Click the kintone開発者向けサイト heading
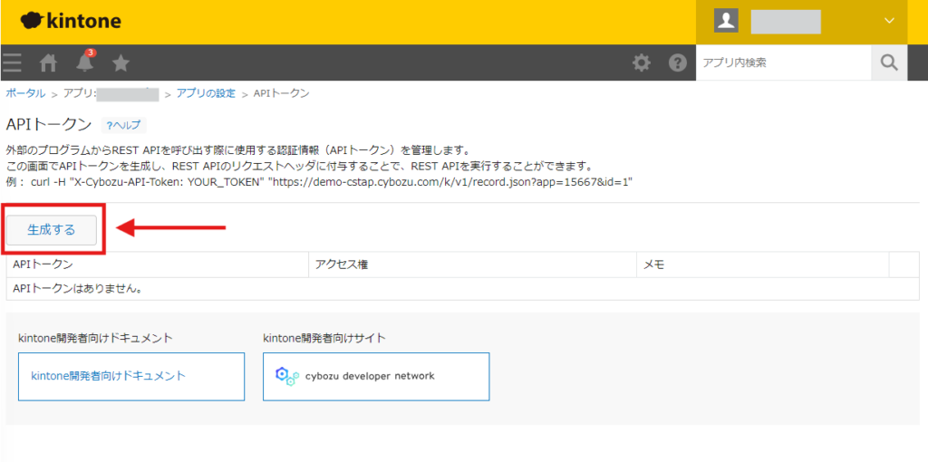Image resolution: width=928 pixels, height=462 pixels. click(x=324, y=339)
